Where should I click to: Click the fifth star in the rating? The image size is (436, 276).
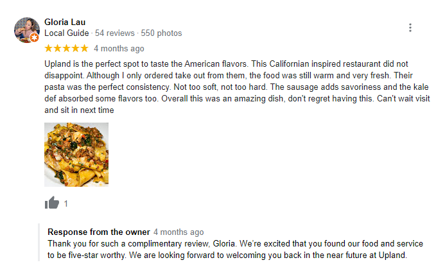84,48
